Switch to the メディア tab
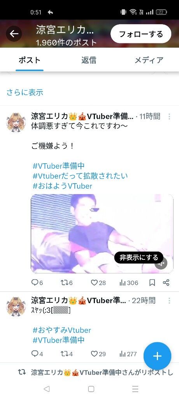The image size is (179, 400). [149, 60]
